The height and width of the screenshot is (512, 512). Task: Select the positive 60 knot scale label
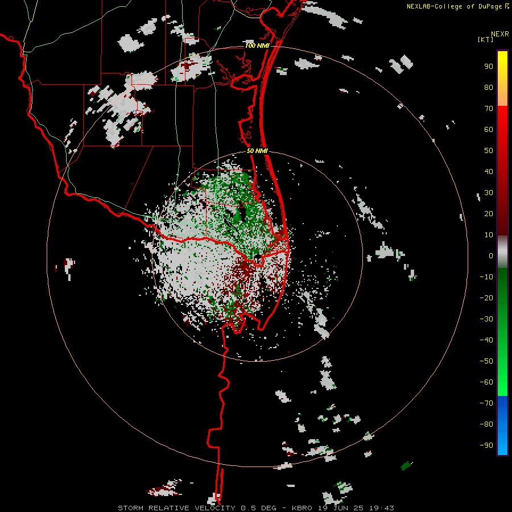point(489,130)
